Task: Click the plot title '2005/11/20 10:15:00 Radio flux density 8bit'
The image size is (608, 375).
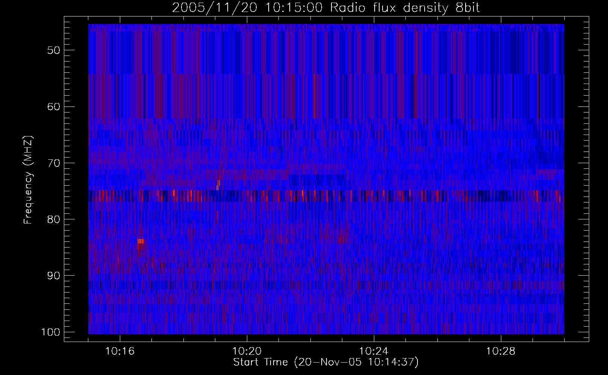Action: click(326, 7)
